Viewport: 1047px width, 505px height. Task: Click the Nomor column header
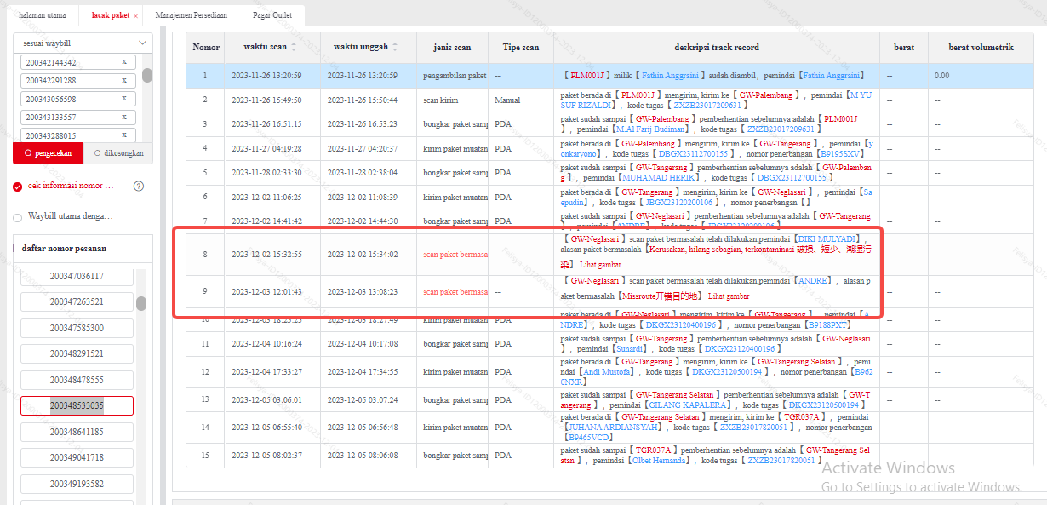coord(206,47)
